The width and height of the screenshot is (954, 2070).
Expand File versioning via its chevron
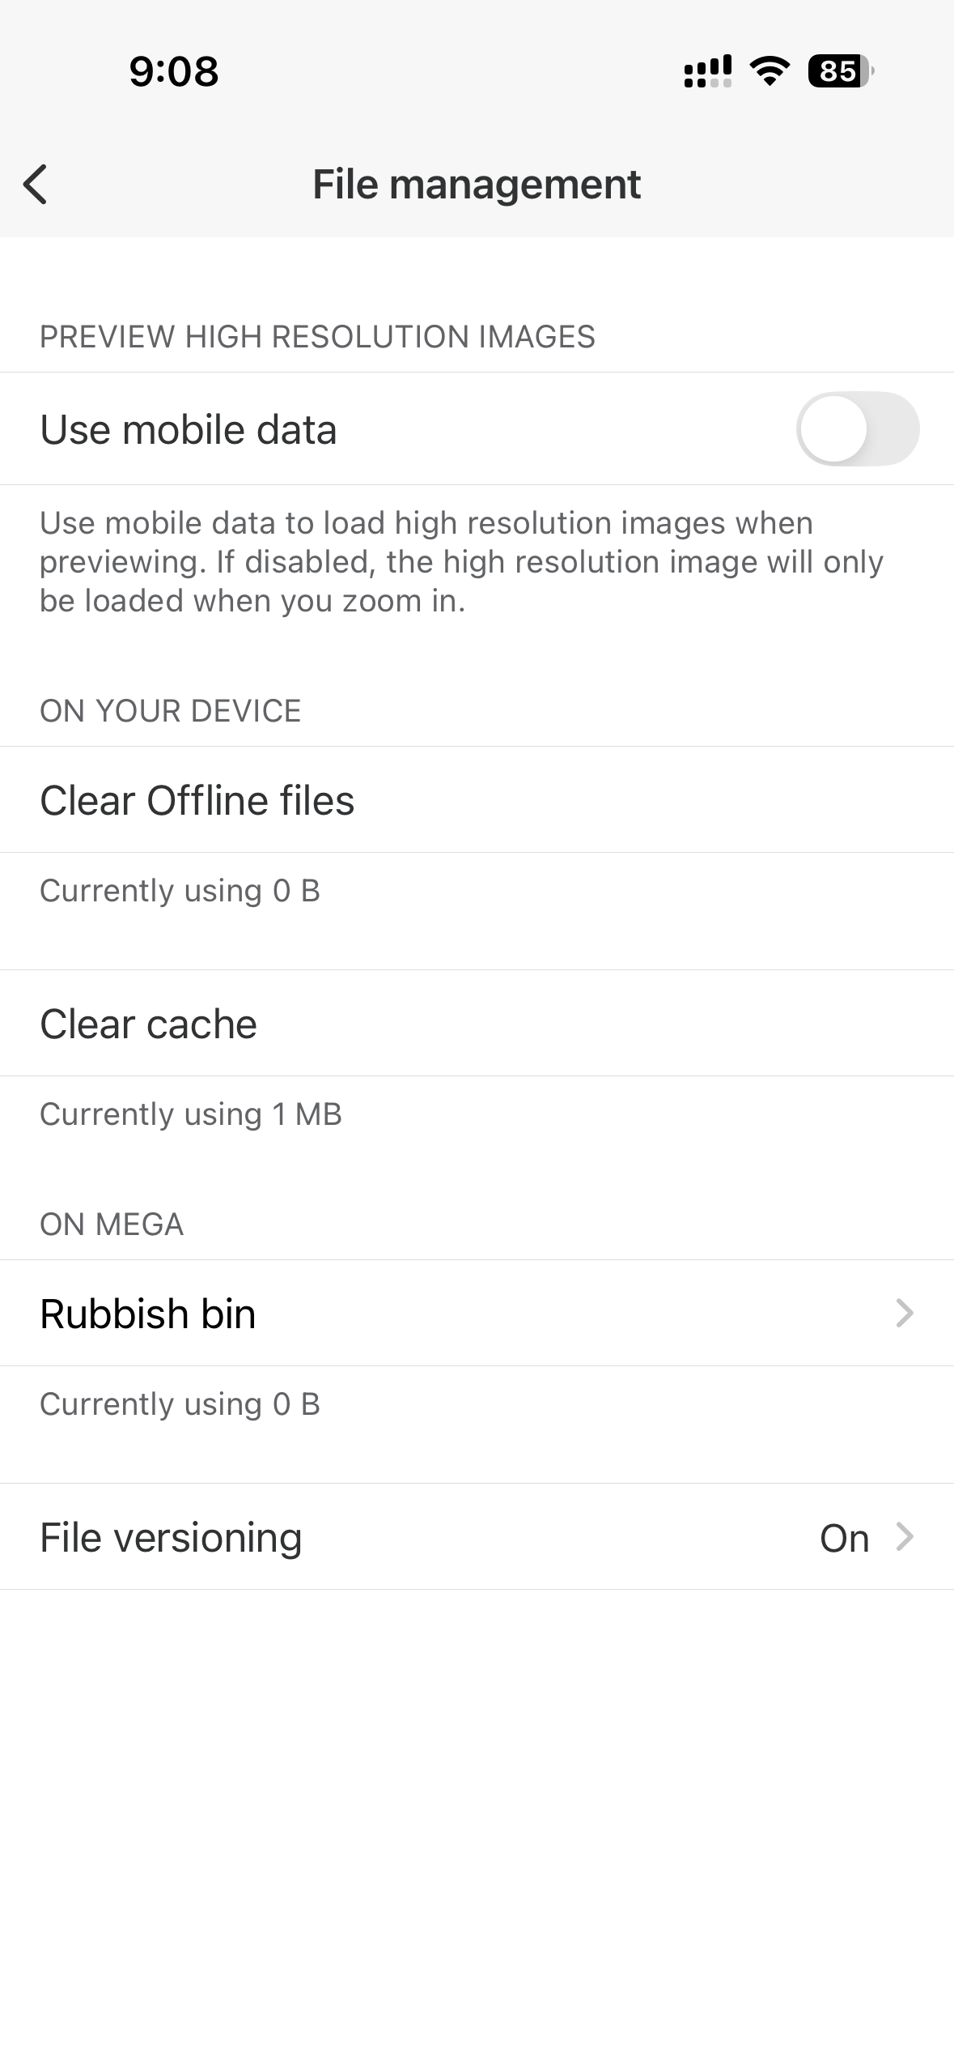point(905,1537)
